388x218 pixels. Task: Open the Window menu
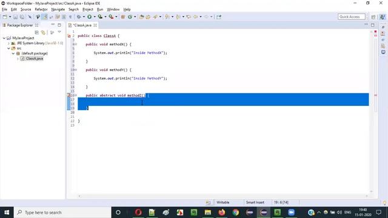pyautogui.click(x=113, y=10)
